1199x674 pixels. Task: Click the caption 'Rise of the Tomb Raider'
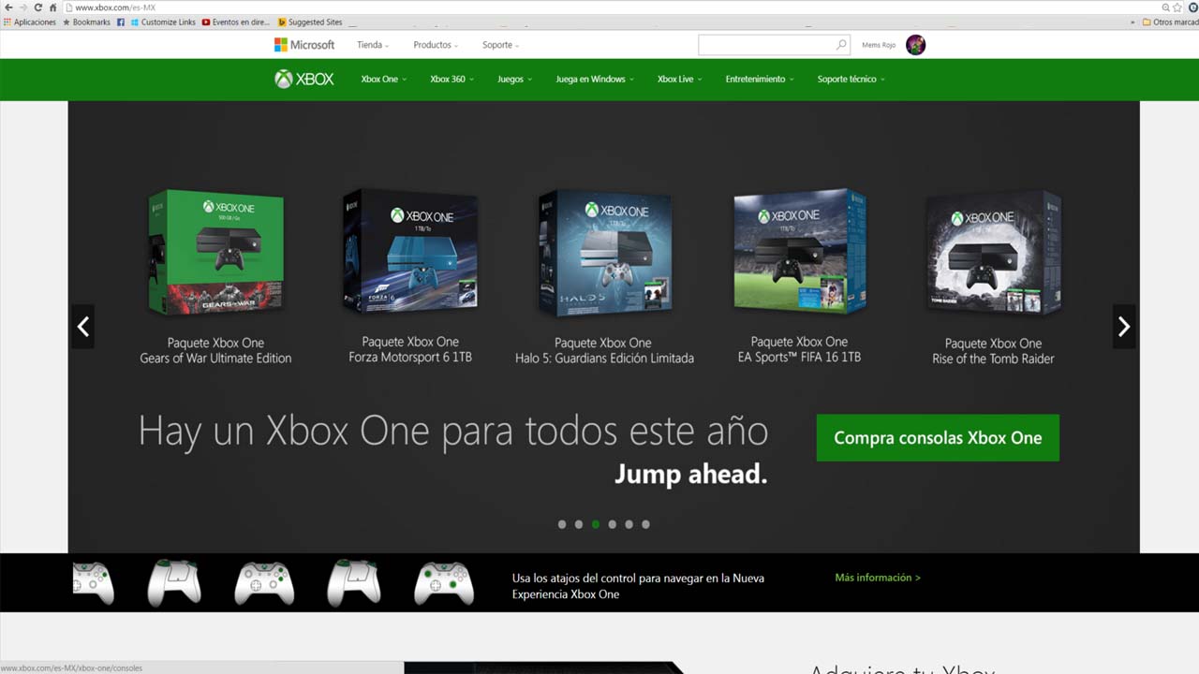pyautogui.click(x=993, y=359)
